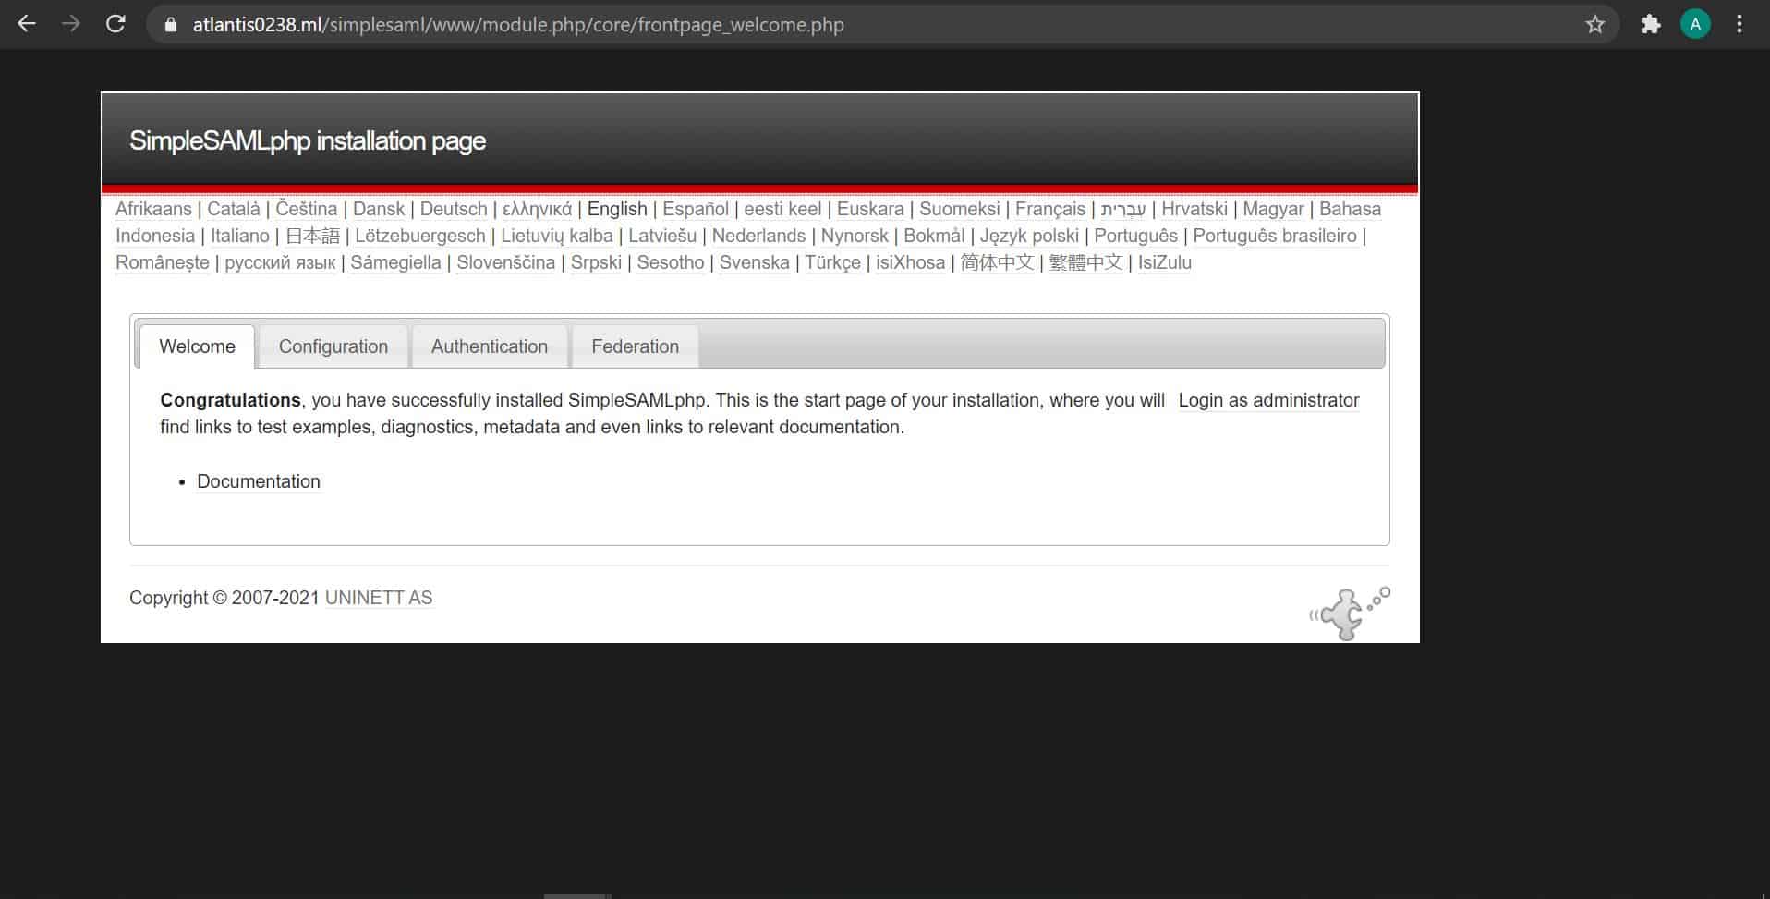Visit the UNINETT AS link

pyautogui.click(x=379, y=598)
